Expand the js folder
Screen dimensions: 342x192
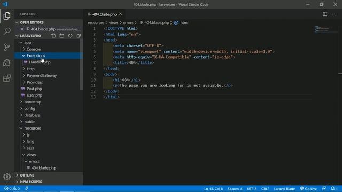[24, 135]
